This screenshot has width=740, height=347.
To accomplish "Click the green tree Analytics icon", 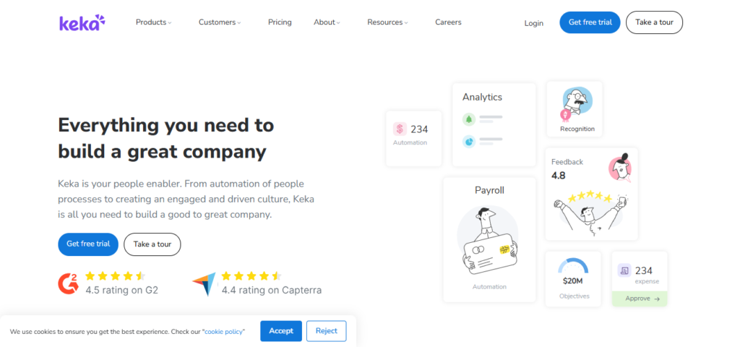I will [468, 119].
